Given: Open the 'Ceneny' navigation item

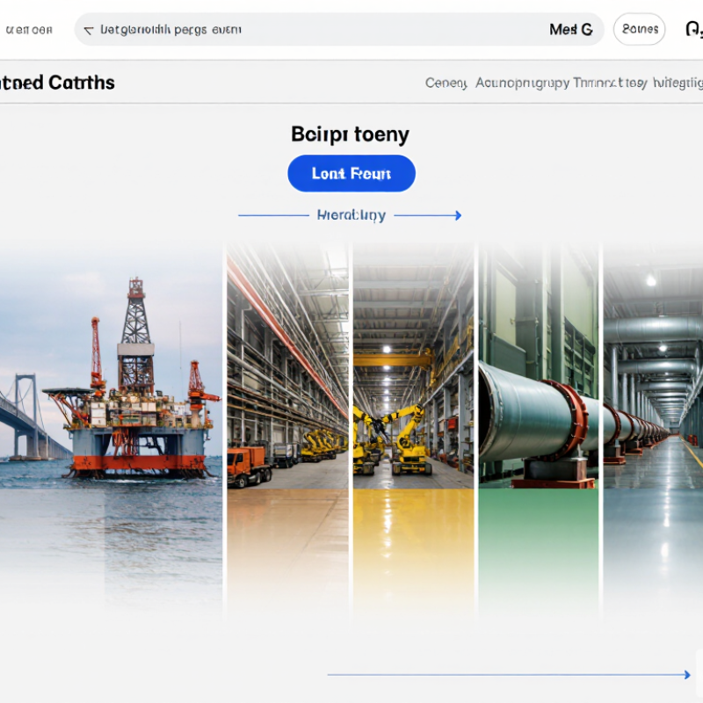Looking at the screenshot, I should tap(446, 83).
